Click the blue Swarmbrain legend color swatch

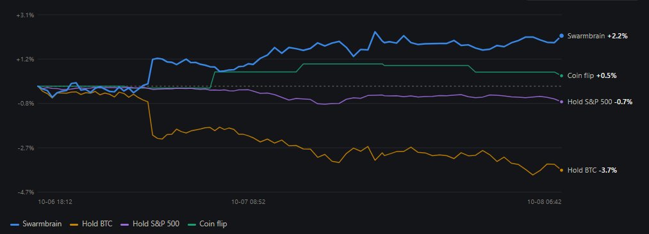[x=15, y=224]
